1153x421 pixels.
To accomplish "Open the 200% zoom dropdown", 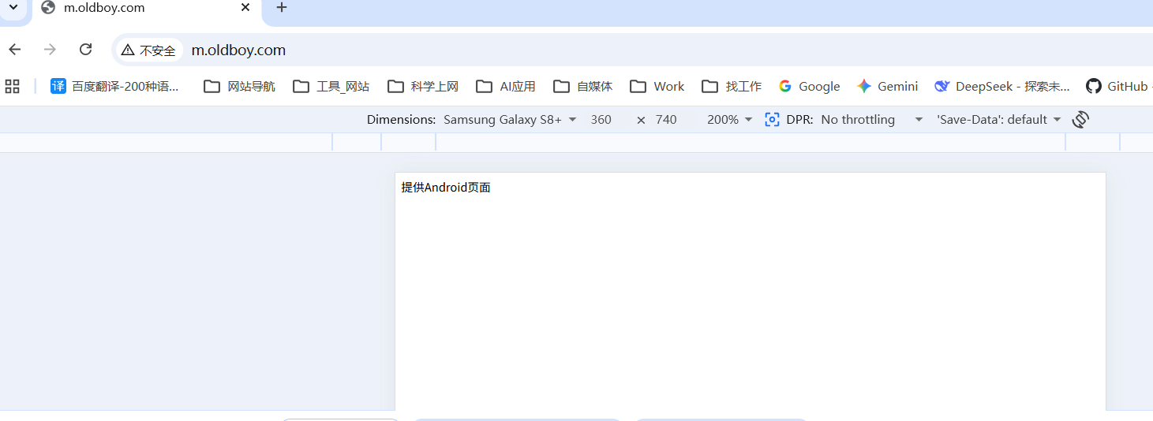I will (x=730, y=120).
